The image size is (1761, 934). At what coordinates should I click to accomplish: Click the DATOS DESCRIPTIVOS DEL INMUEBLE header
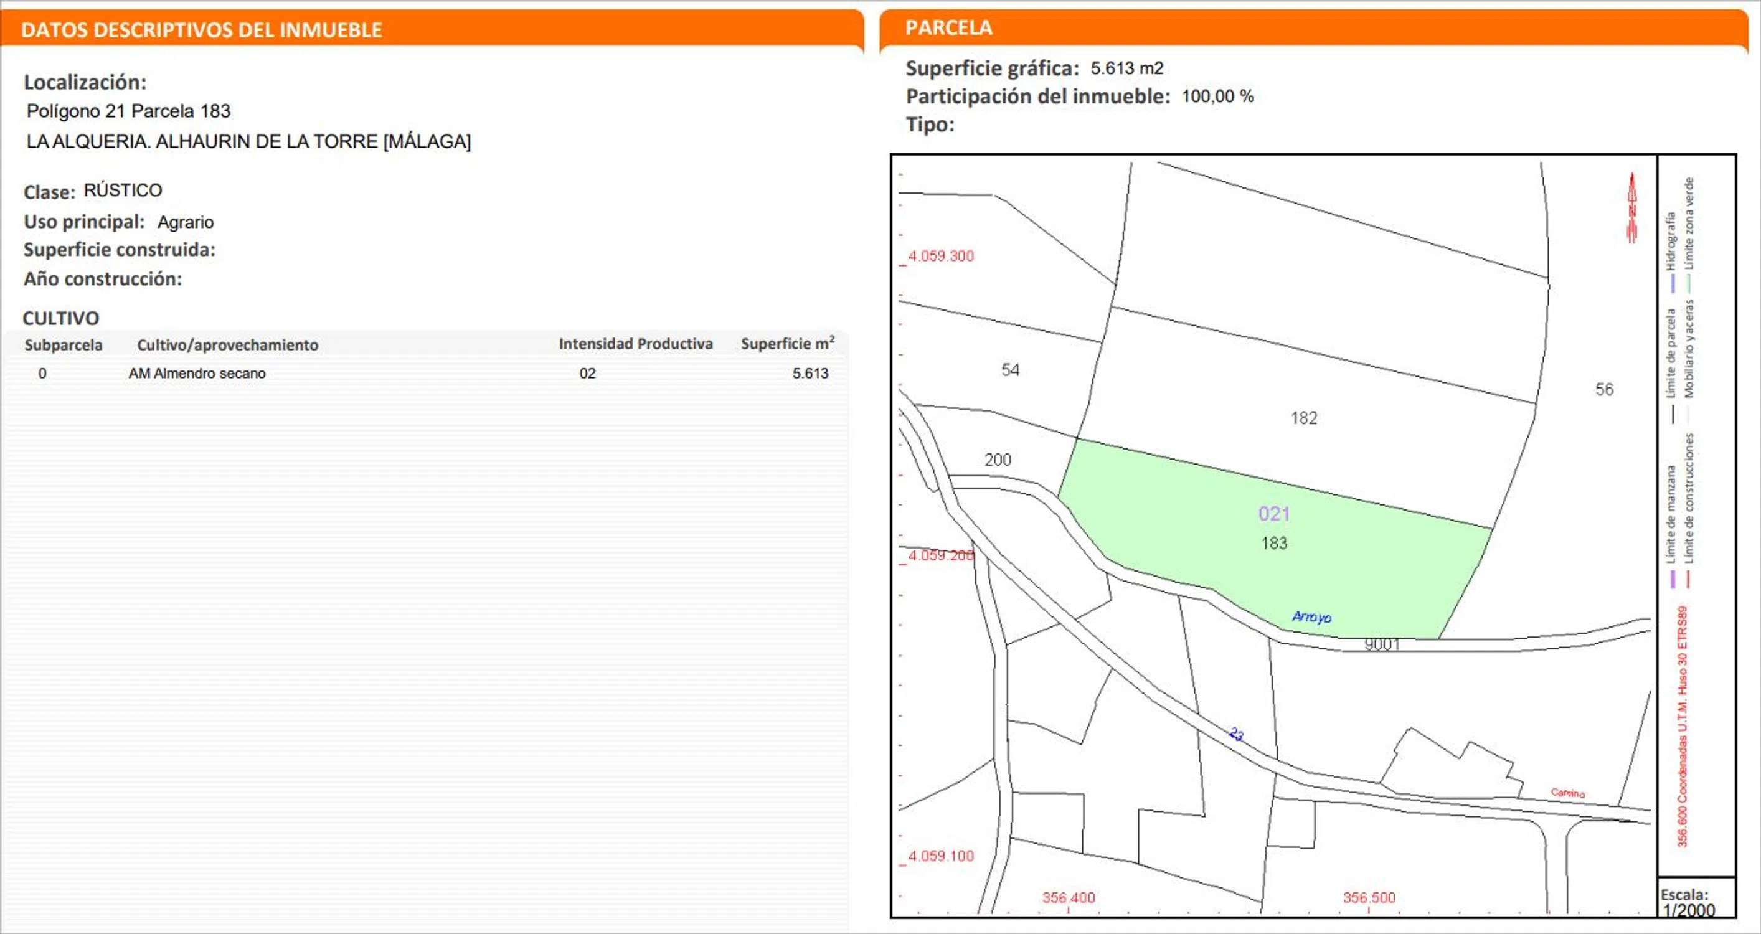pyautogui.click(x=202, y=29)
